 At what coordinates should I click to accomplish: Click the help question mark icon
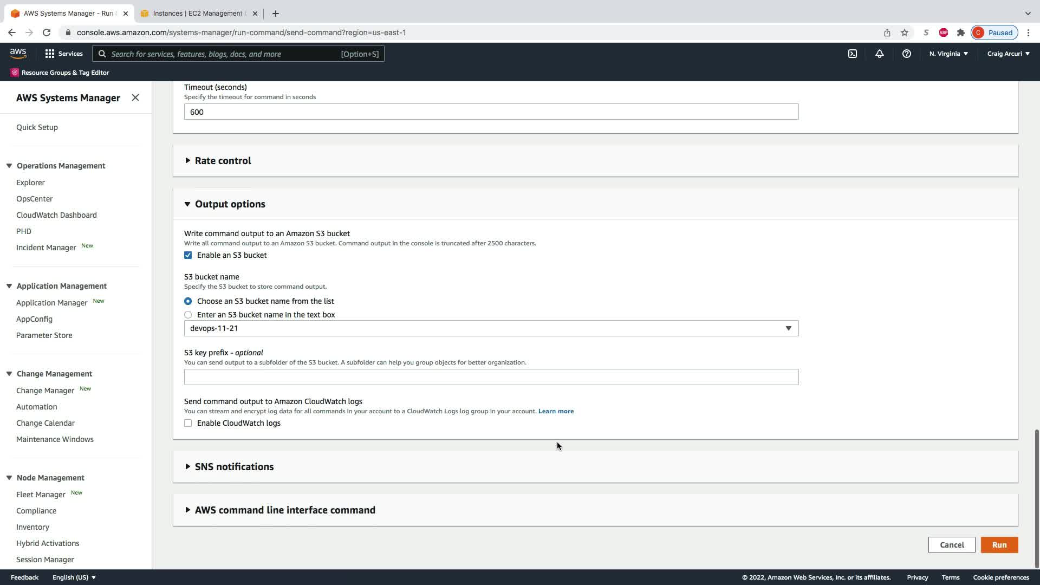(x=906, y=54)
